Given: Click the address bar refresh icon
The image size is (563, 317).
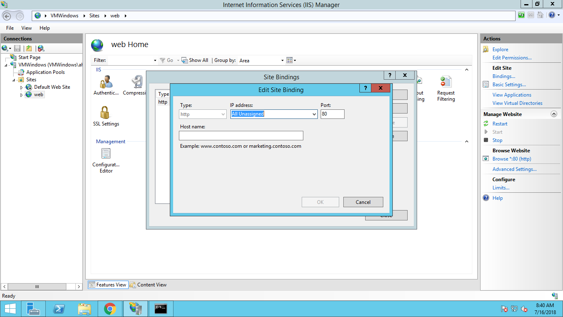Looking at the screenshot, I should 521,15.
